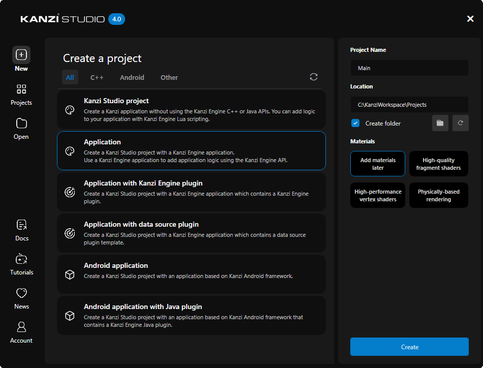The height and width of the screenshot is (368, 483).
Task: Click the News sidebar icon
Action: pos(21,292)
